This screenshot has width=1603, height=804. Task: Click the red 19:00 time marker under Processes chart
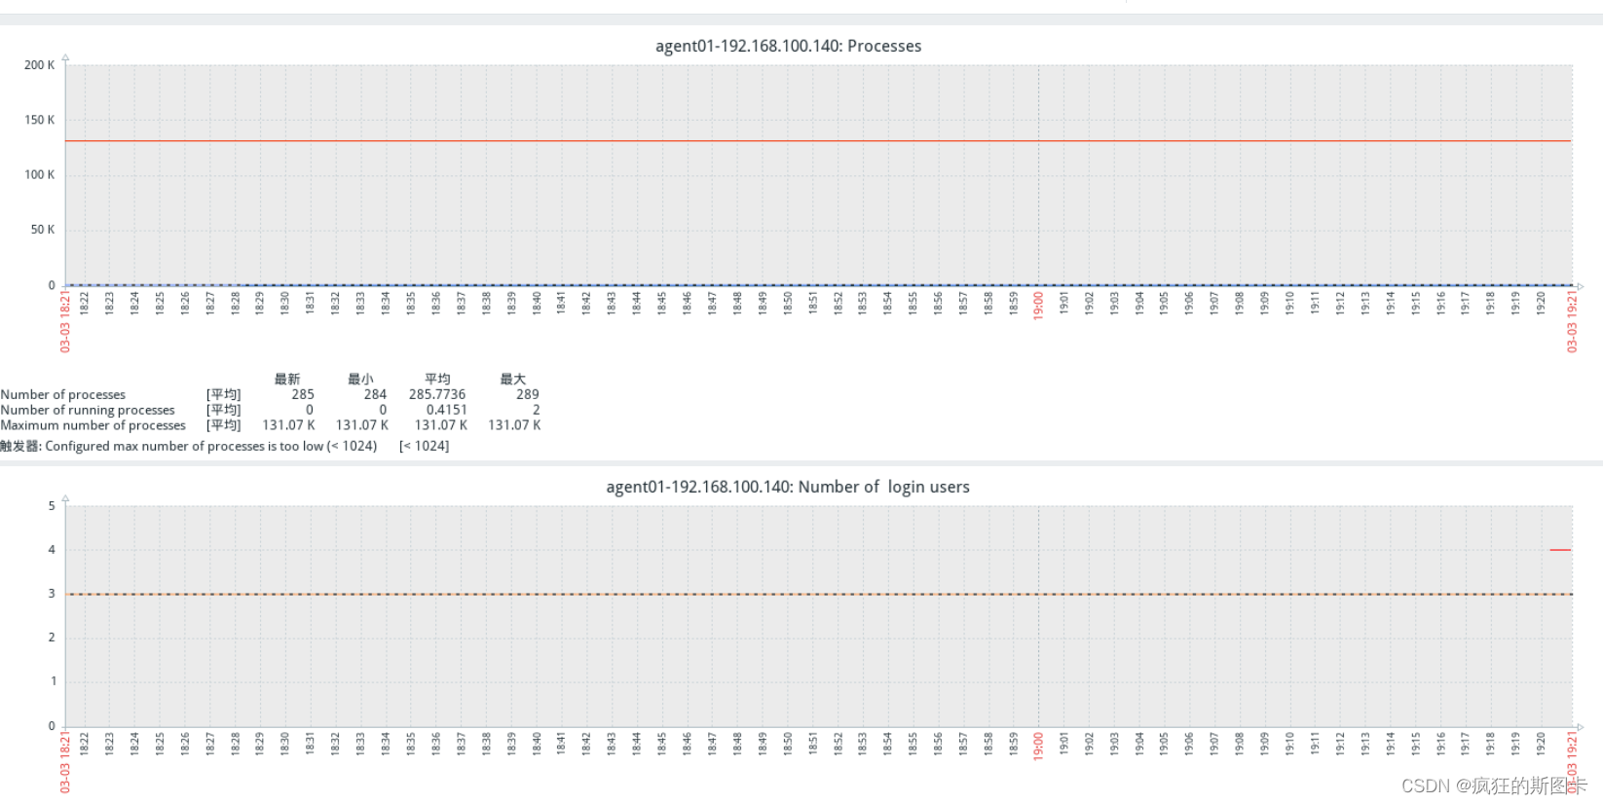coord(1038,305)
